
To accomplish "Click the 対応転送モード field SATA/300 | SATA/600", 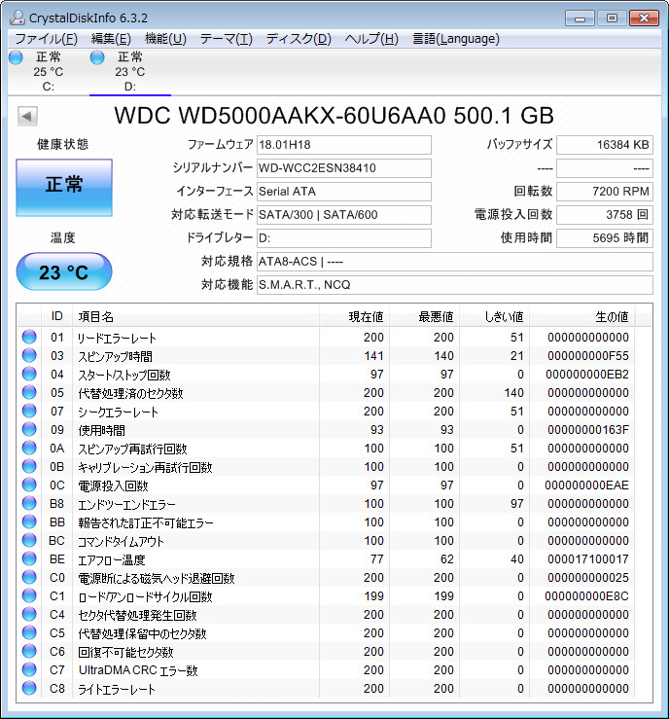I will coord(343,215).
